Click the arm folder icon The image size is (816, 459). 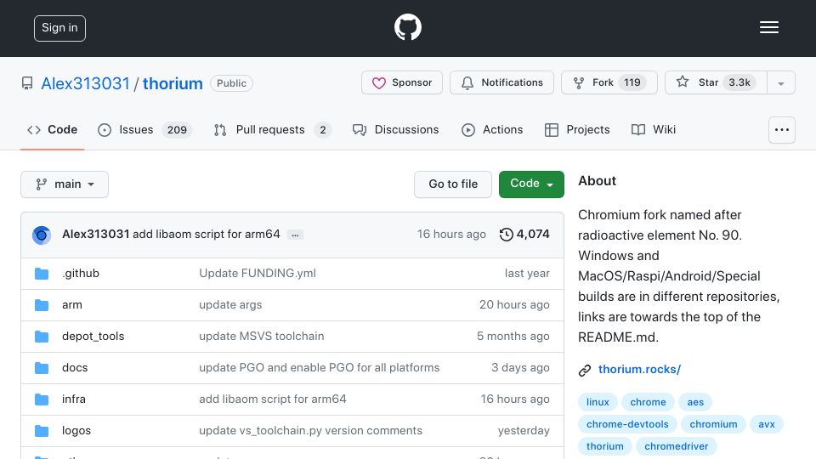[42, 305]
